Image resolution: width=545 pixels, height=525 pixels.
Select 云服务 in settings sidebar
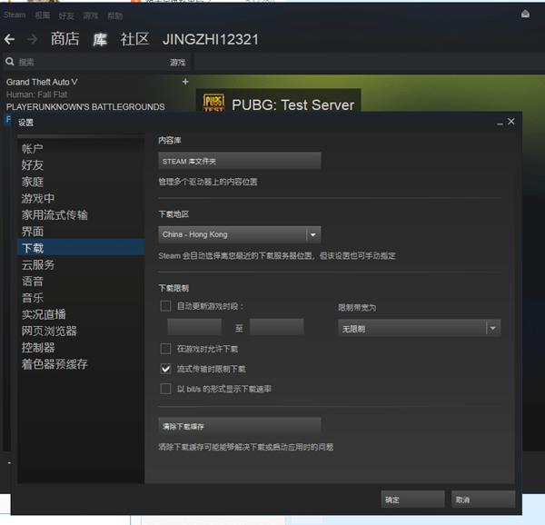81,264
